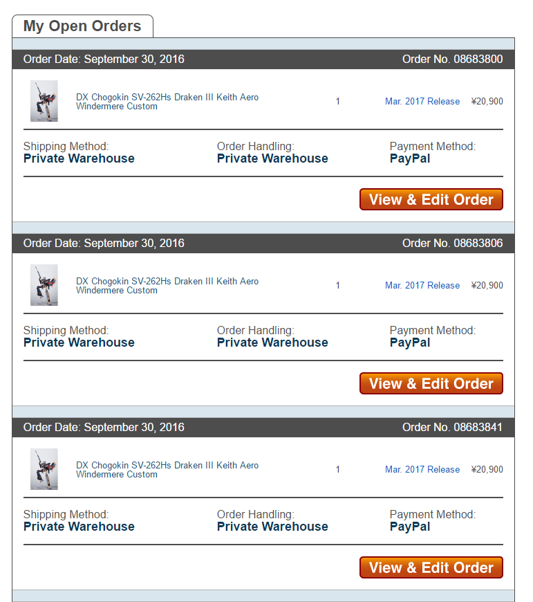
Task: View & Edit Order for order 08683800
Action: point(431,199)
